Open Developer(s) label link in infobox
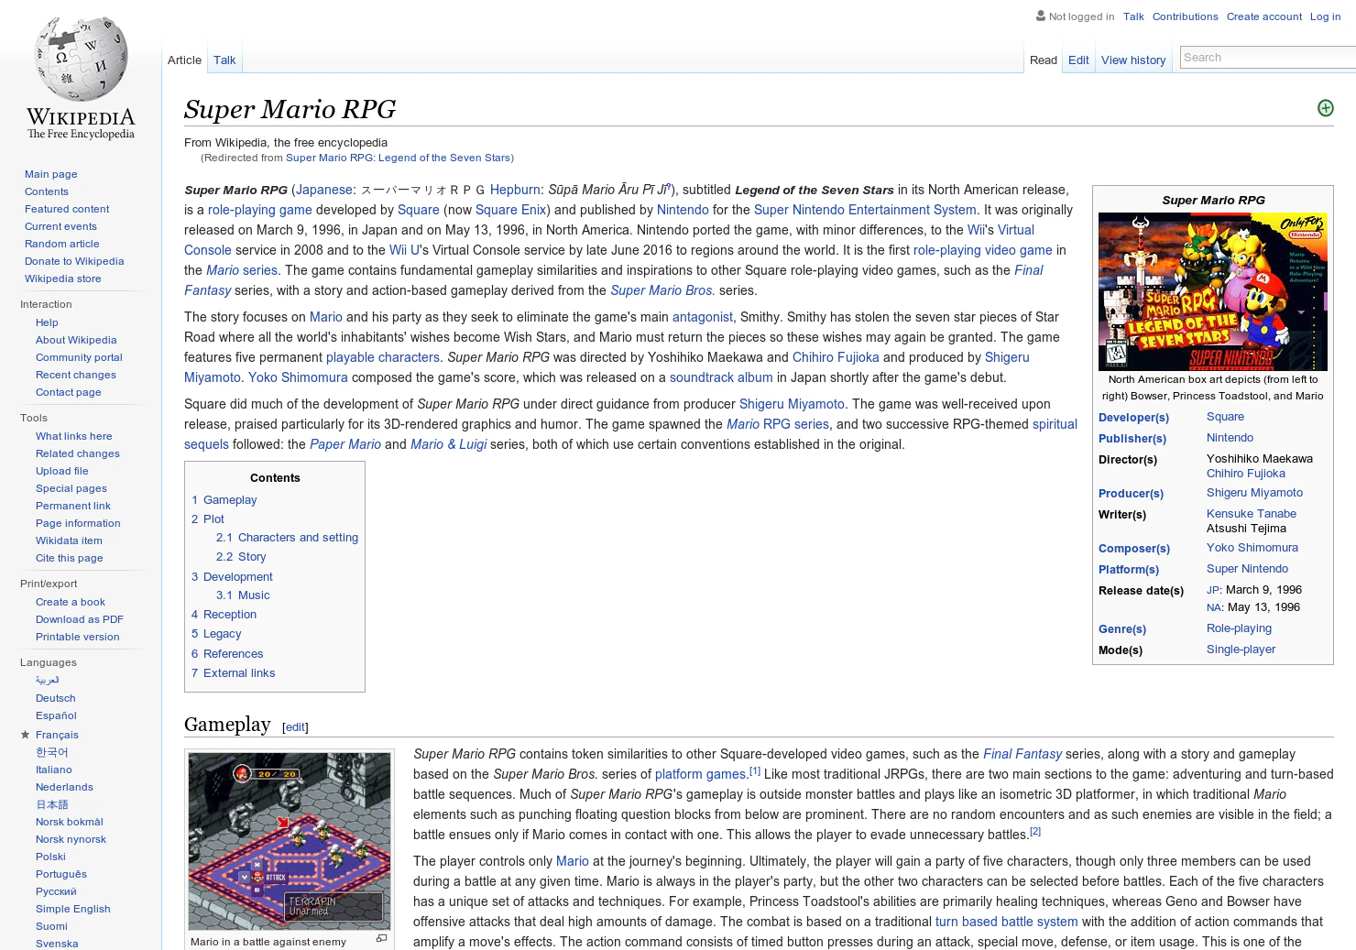1356x950 pixels. click(1133, 418)
